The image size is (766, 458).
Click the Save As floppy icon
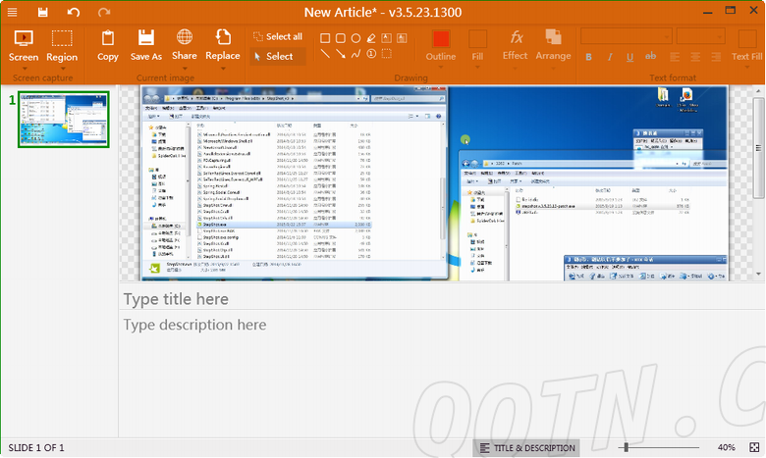[145, 39]
